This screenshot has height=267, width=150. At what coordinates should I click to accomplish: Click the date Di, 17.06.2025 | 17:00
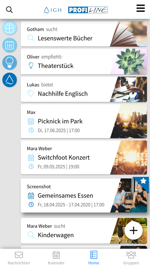point(59,130)
